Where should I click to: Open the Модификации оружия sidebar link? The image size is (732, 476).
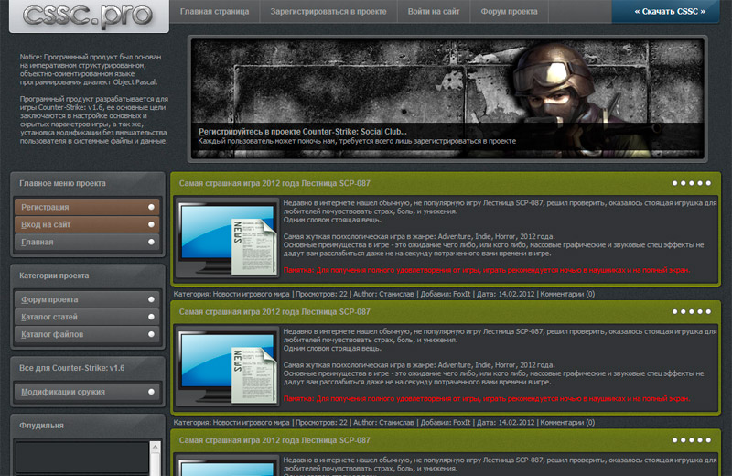[x=87, y=392]
